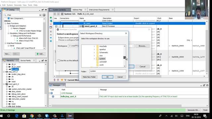
Task: Click the Move to Bottom arrow icon
Action: tap(51, 41)
